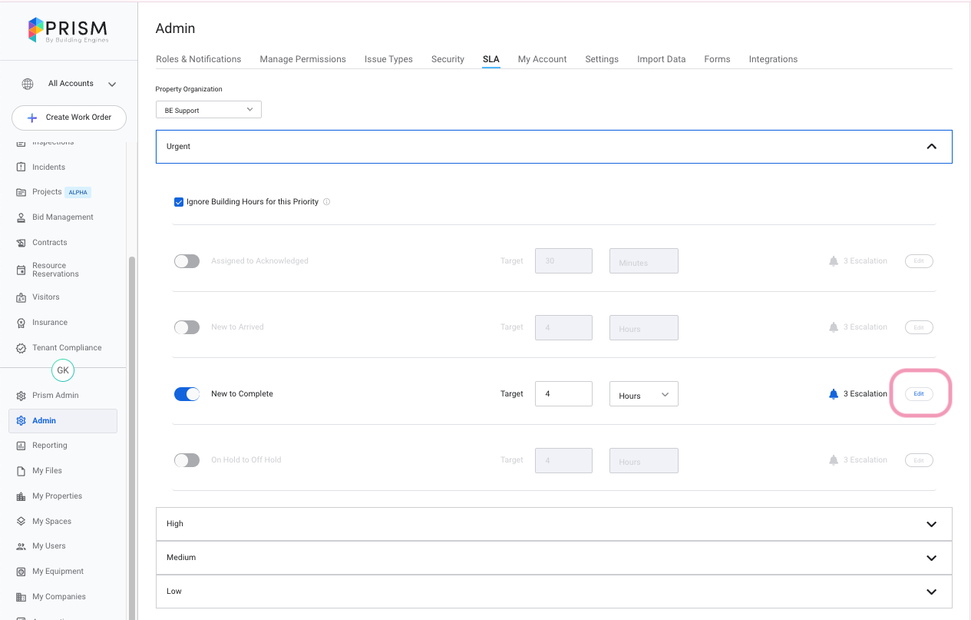
Task: Click the info icon beside Ignore Building Hours
Action: 326,202
